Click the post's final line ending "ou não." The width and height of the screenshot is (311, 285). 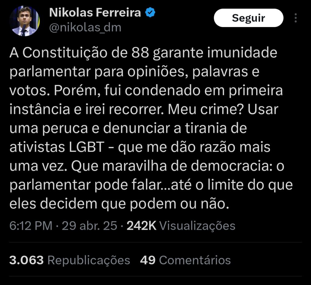click(118, 204)
